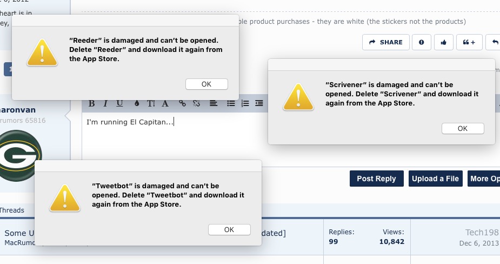Click the unlink icon
The height and width of the screenshot is (264, 500).
[197, 103]
